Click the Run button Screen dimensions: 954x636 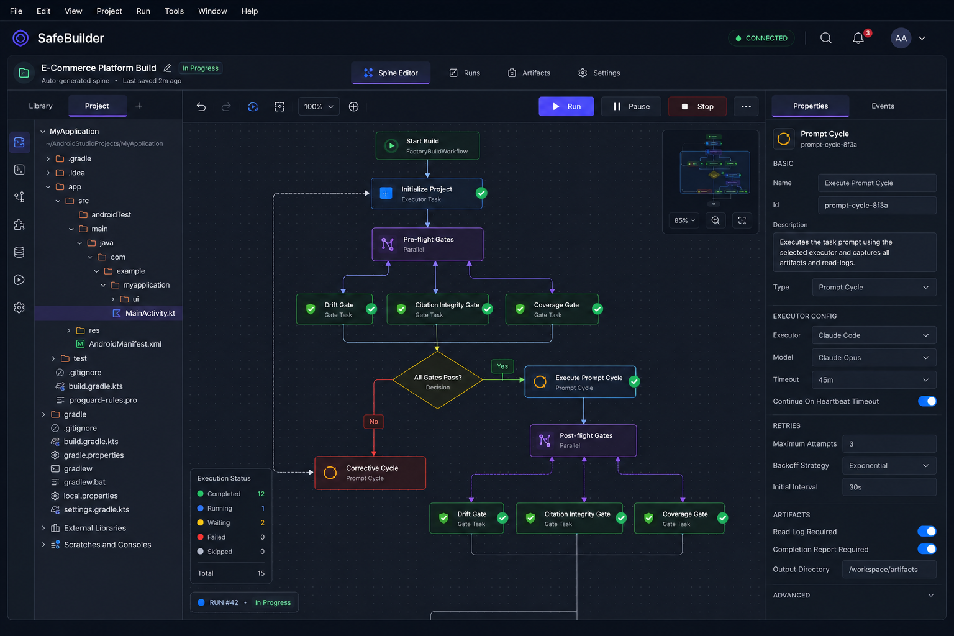click(x=566, y=106)
